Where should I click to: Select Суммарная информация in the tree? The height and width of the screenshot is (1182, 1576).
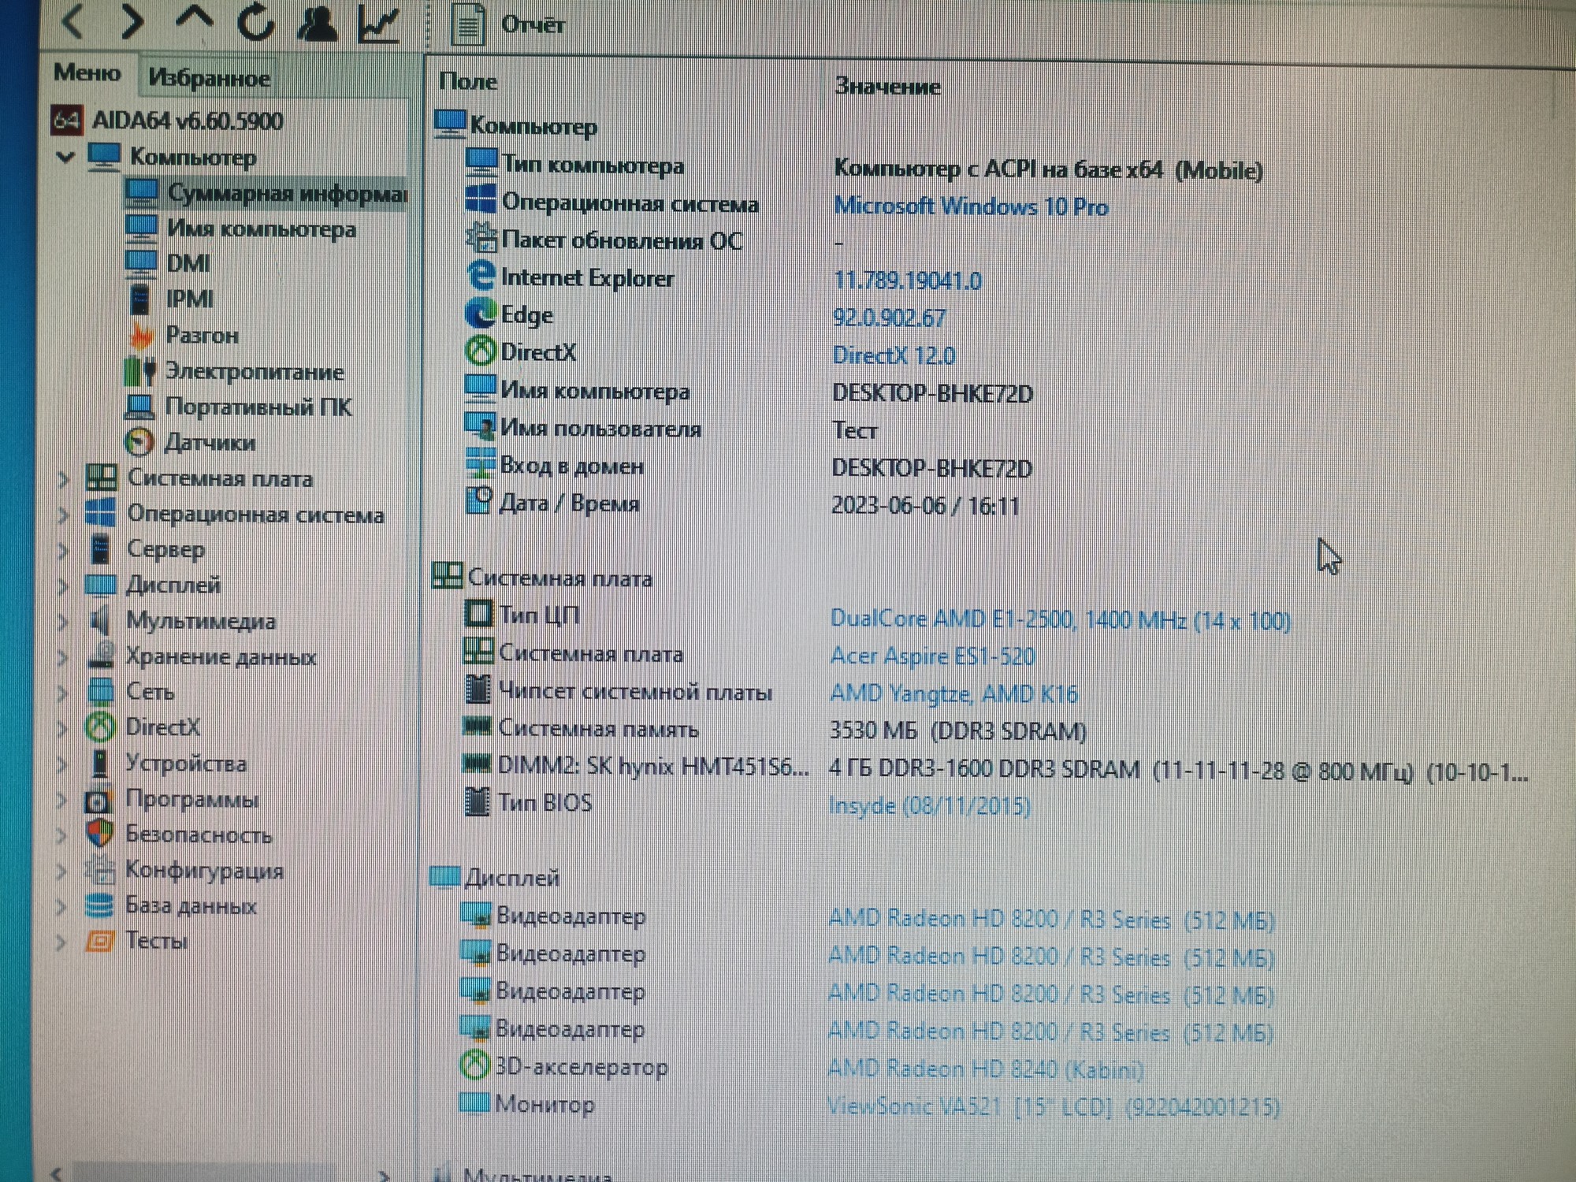pyautogui.click(x=266, y=193)
